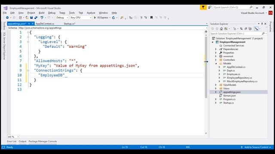Screen dimensions: 275x154
Task: Select Employee.cs in Solution Explorer
Action: (x=233, y=74)
